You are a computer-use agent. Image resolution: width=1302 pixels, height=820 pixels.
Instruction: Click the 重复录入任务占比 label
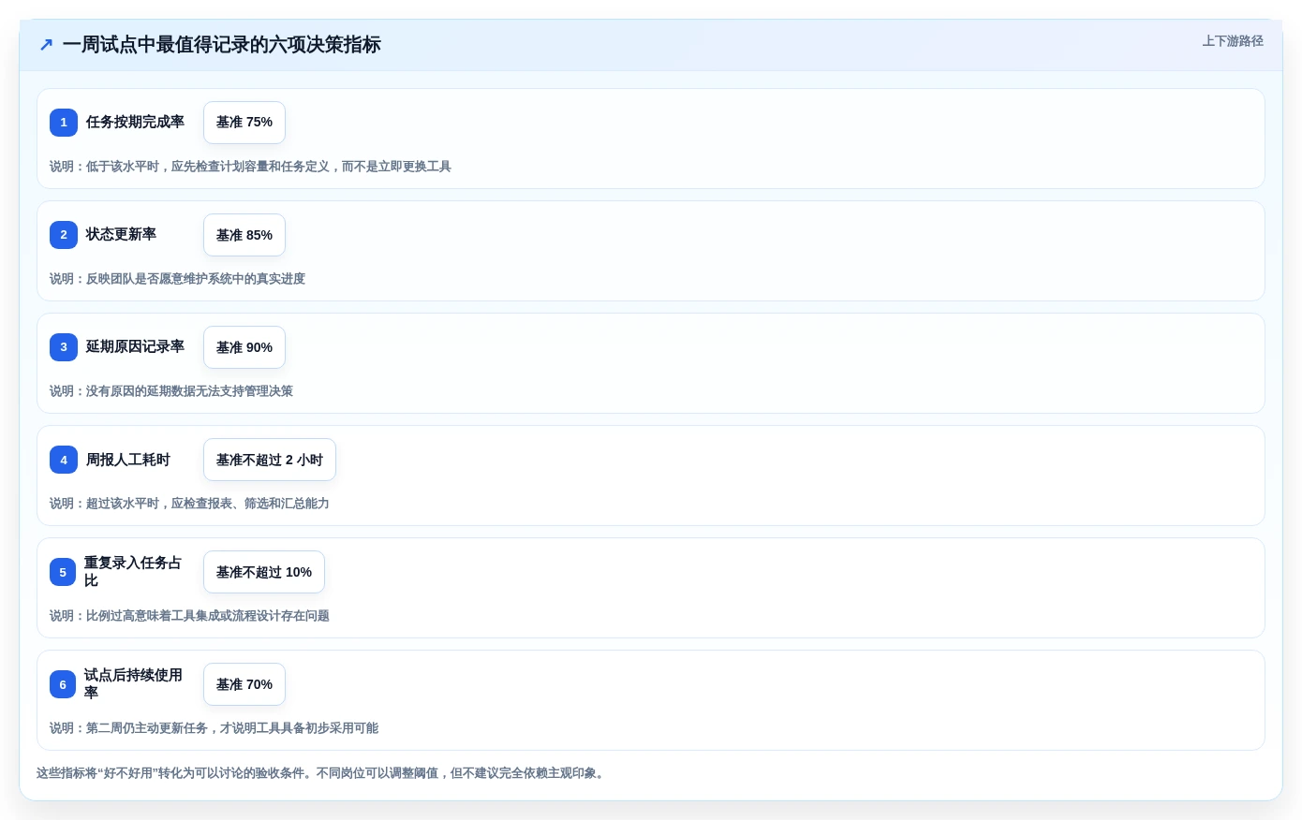pyautogui.click(x=134, y=572)
